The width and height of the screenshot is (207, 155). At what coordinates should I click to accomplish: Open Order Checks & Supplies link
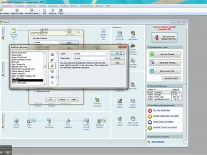click(163, 122)
